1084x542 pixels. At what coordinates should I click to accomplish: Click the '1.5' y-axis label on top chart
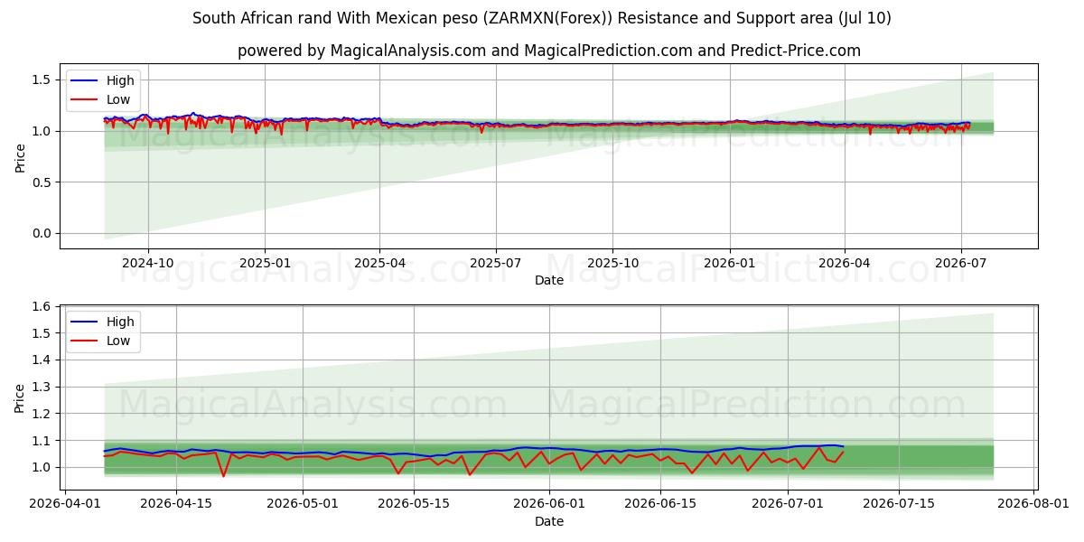[x=43, y=80]
